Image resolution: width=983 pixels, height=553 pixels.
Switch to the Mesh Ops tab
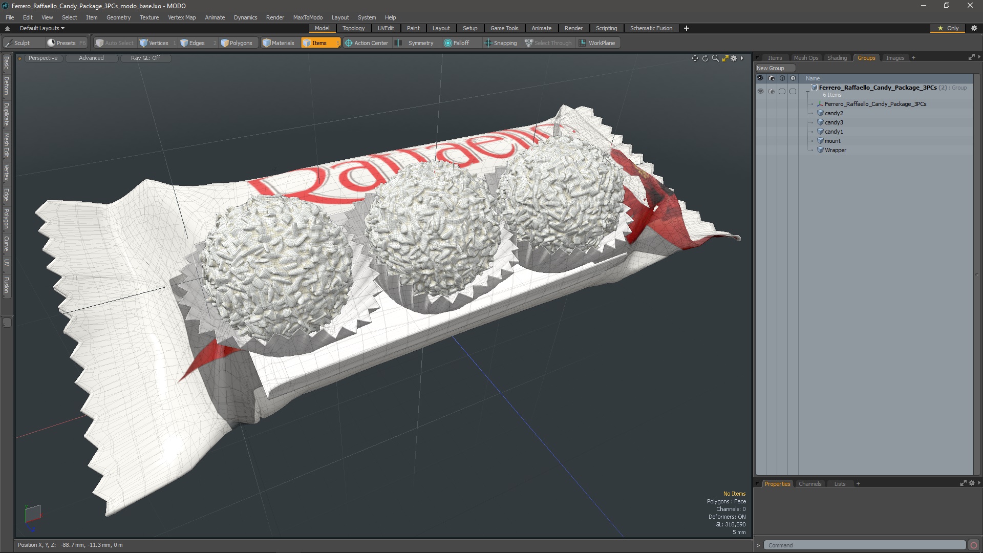point(806,58)
